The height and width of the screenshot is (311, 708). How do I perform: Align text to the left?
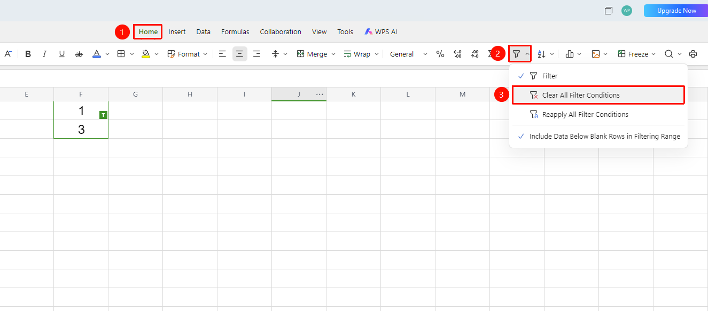pos(222,54)
